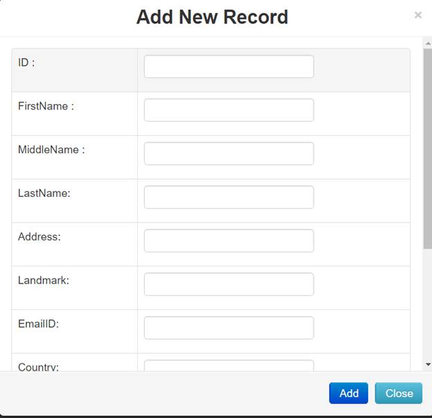Click the partially visible Country input field
432x418 pixels.
click(x=228, y=365)
